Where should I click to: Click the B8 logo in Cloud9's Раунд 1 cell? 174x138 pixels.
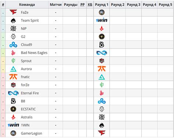102,45
